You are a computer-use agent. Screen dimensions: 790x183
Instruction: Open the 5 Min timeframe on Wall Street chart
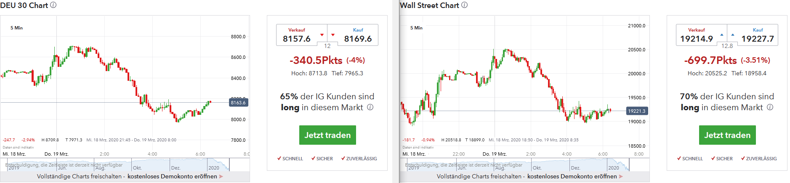(417, 28)
